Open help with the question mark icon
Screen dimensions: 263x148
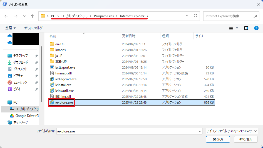pyautogui.click(x=256, y=28)
